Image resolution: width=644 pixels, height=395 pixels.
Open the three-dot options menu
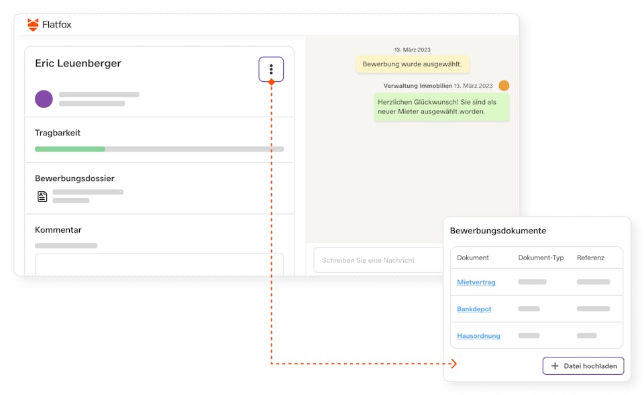pyautogui.click(x=271, y=69)
